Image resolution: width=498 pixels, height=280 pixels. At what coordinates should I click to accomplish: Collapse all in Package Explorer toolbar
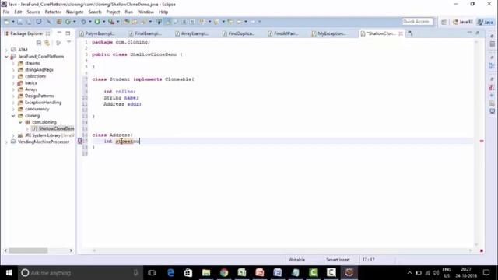pos(39,43)
